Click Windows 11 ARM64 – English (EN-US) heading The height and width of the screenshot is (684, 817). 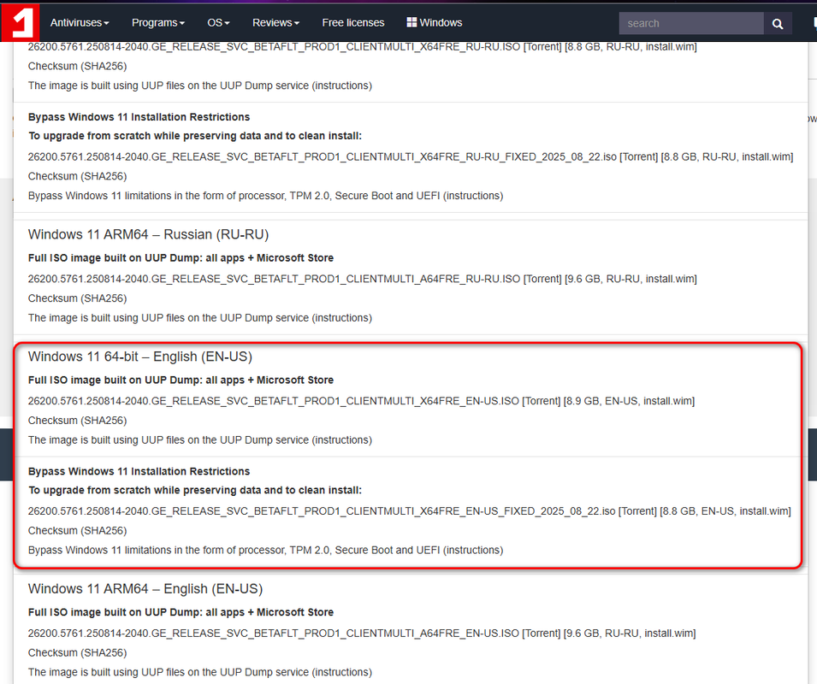point(145,589)
